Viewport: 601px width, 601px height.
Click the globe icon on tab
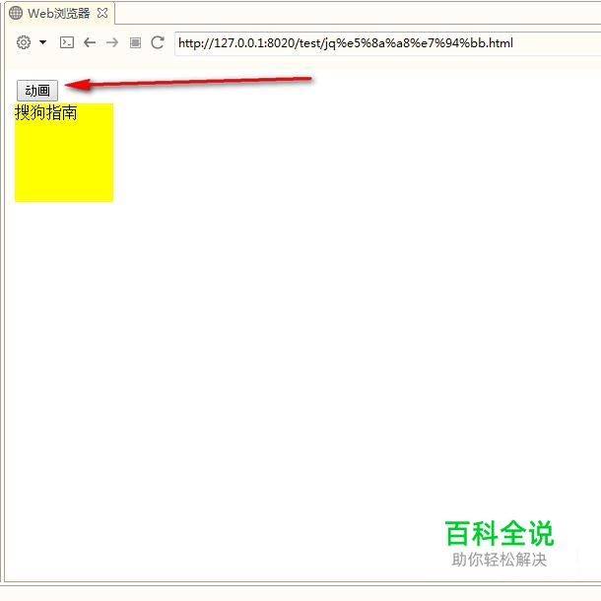click(16, 13)
